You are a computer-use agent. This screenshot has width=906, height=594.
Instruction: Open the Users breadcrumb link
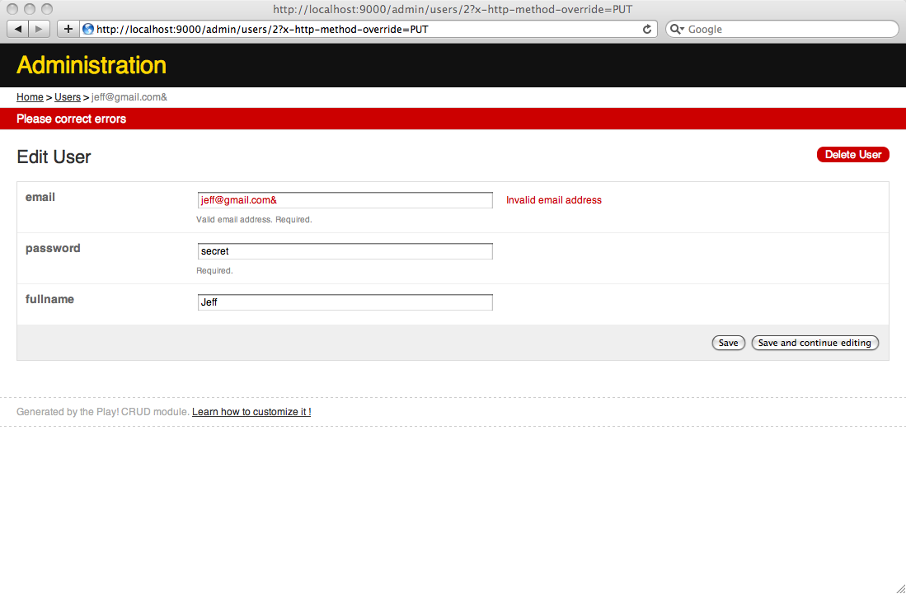click(68, 97)
